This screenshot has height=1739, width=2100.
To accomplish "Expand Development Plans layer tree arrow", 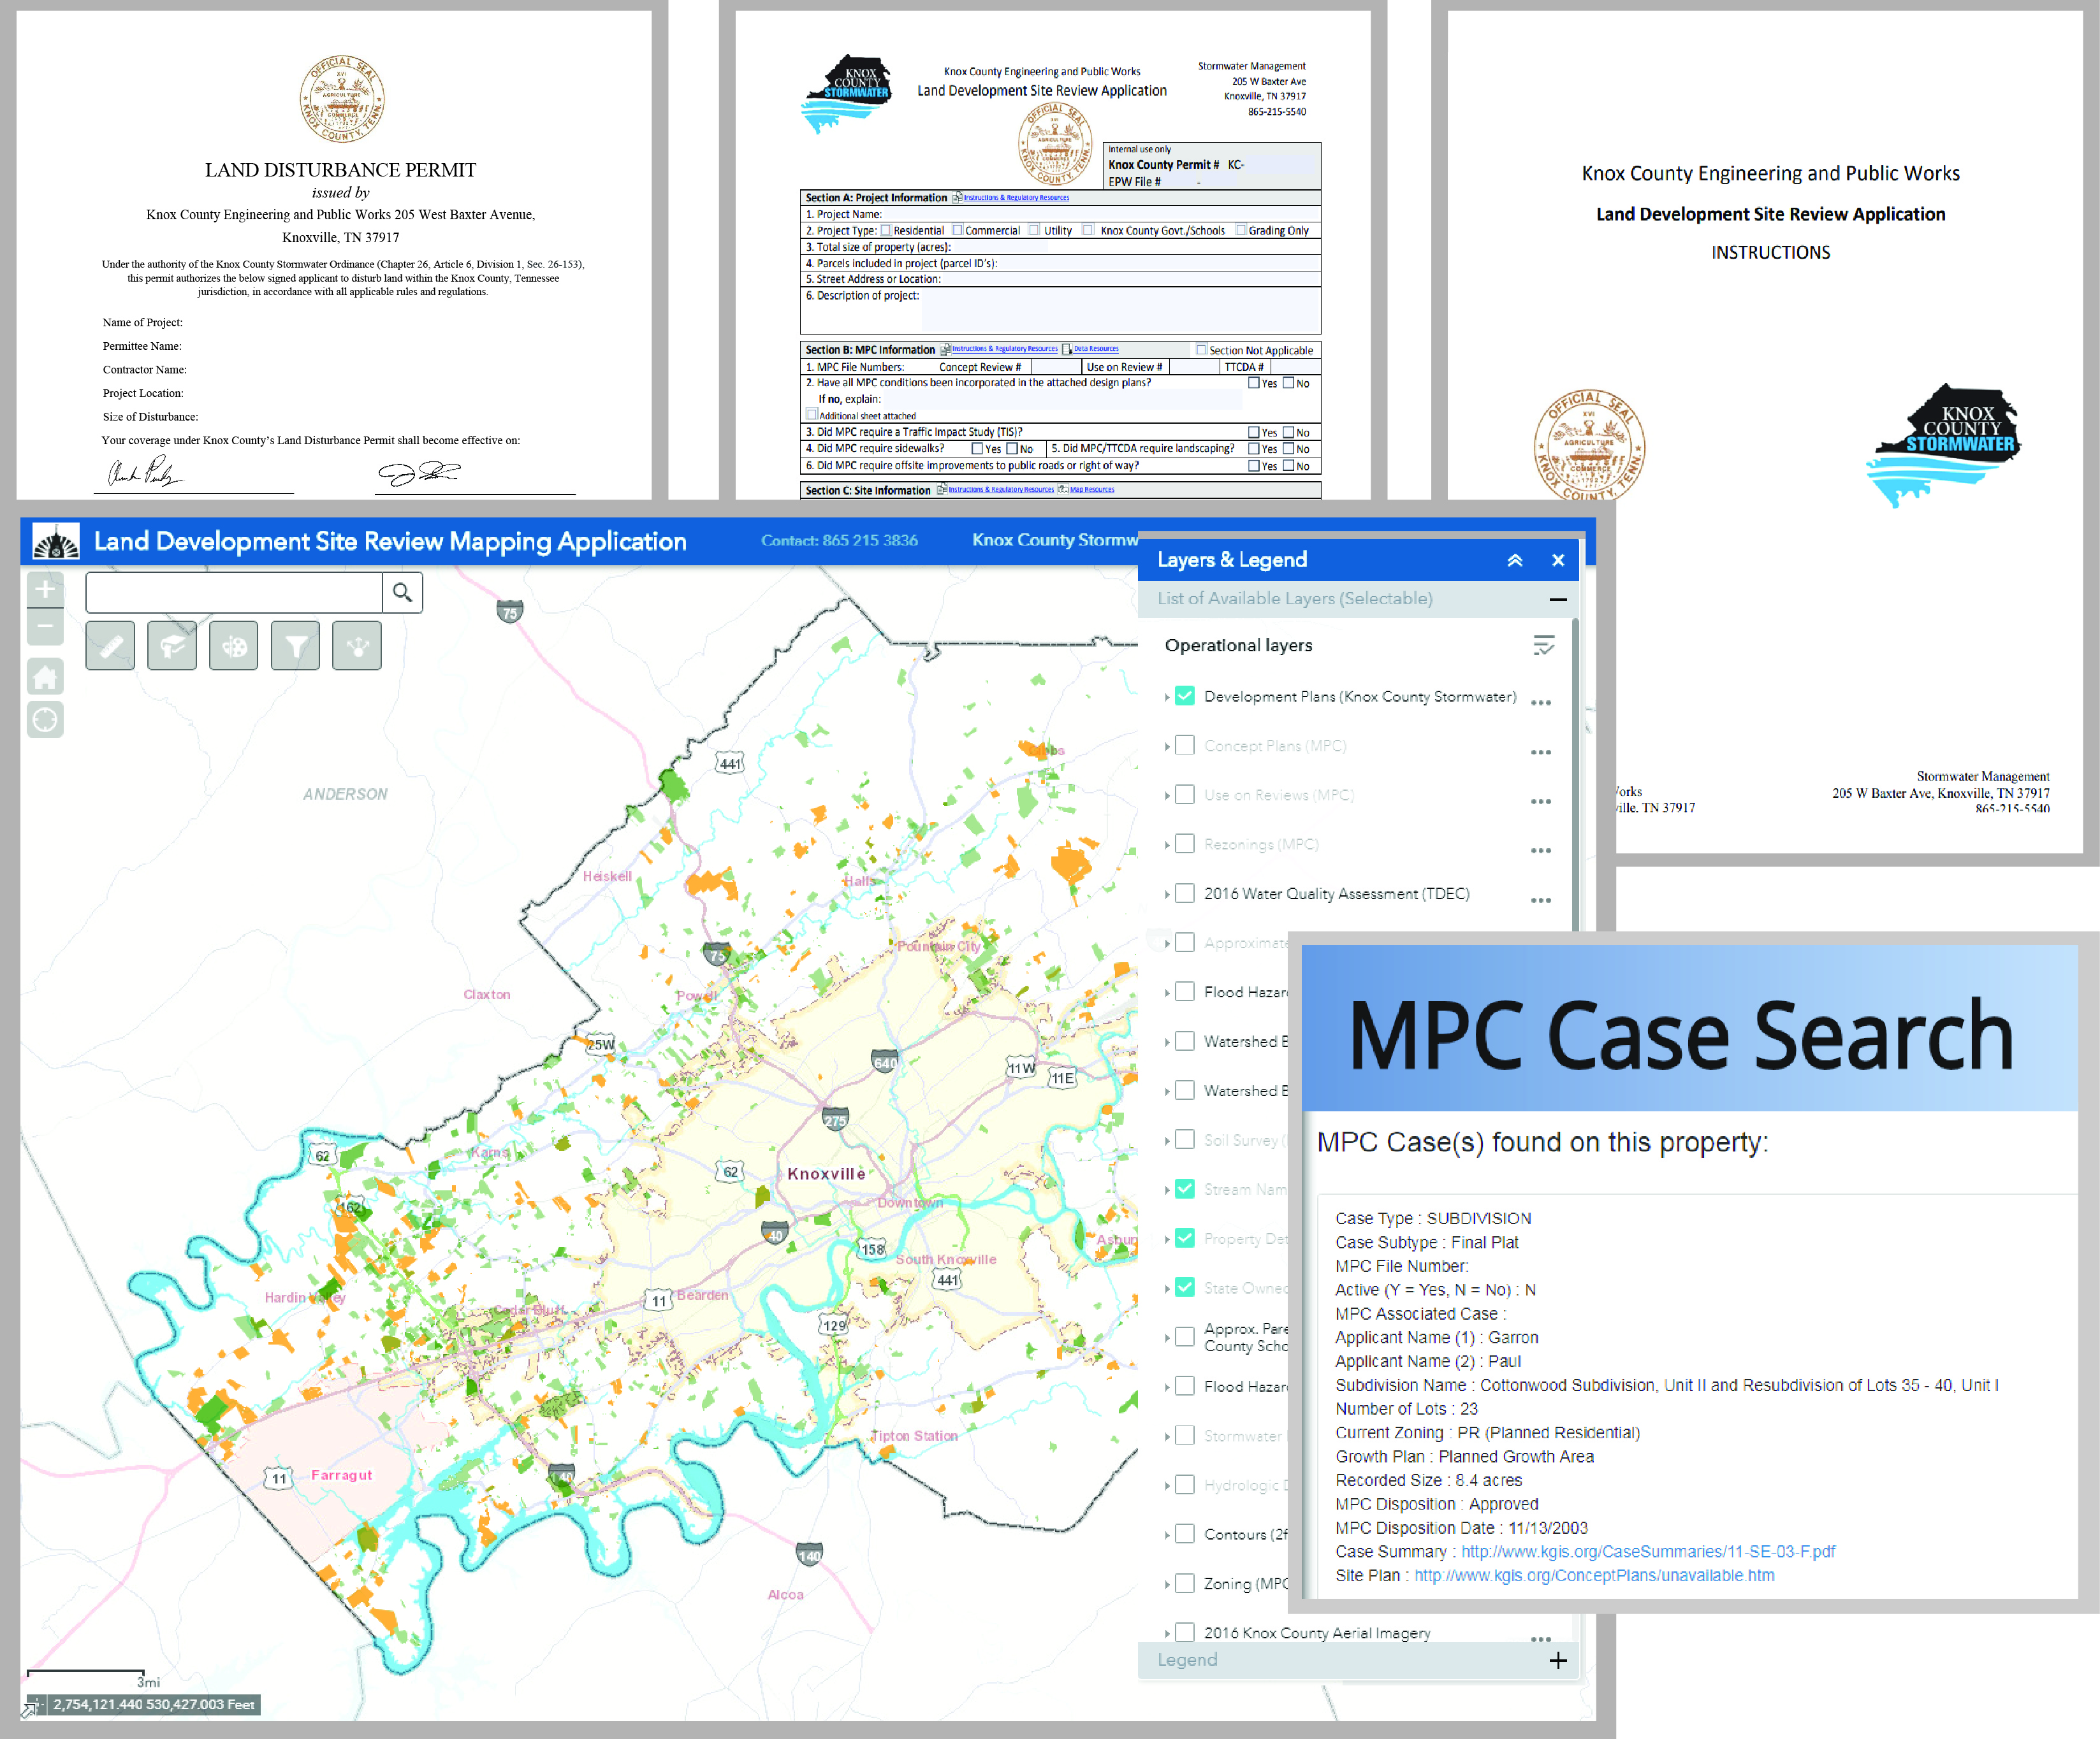I will coord(1167,698).
